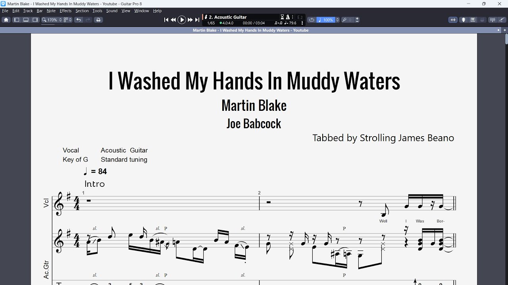Click the triplet feel notation icon
The image size is (508, 285).
[x=278, y=23]
